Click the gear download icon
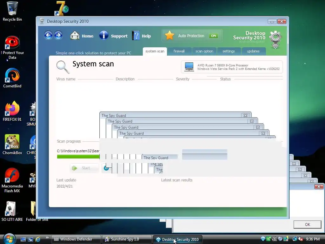325x244 pixels. pyautogui.click(x=275, y=39)
